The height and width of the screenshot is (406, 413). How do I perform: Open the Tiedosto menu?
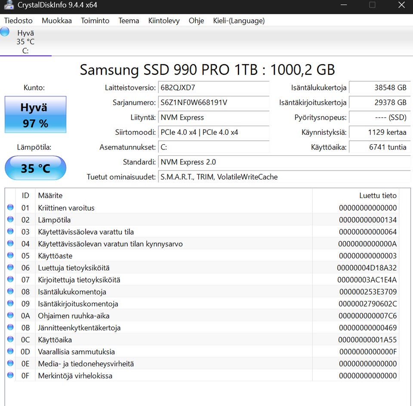tap(18, 21)
